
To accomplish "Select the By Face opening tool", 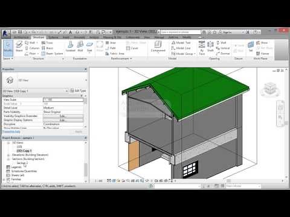I will (202, 48).
